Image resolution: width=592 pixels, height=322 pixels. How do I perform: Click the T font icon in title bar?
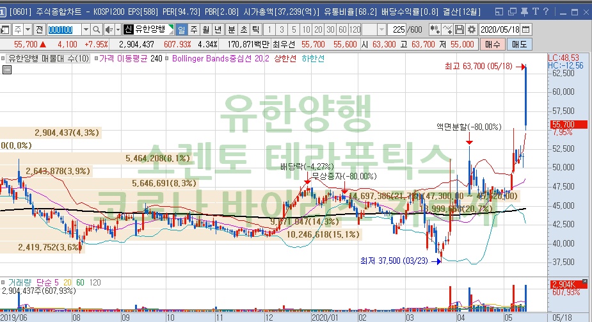tap(536, 12)
